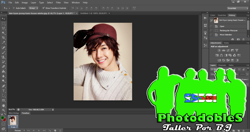Open the History panel flyout menu
Screen dimensions: 250x132
pyautogui.click(x=248, y=15)
